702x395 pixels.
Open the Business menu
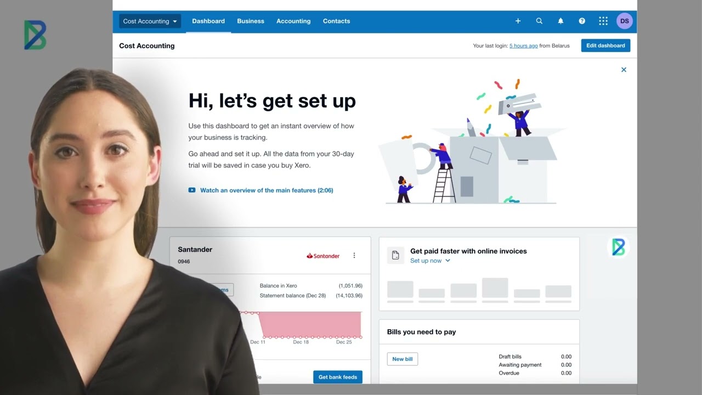click(x=251, y=21)
